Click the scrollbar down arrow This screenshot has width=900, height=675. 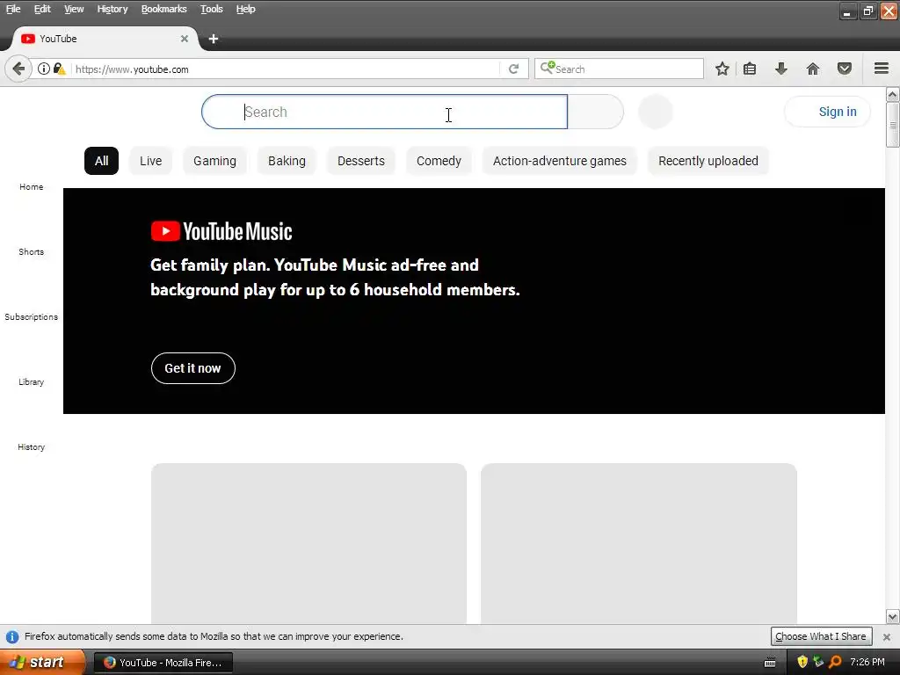(893, 617)
